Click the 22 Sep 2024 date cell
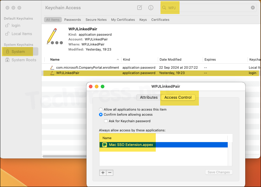The width and height of the screenshot is (261, 187). coord(178,67)
